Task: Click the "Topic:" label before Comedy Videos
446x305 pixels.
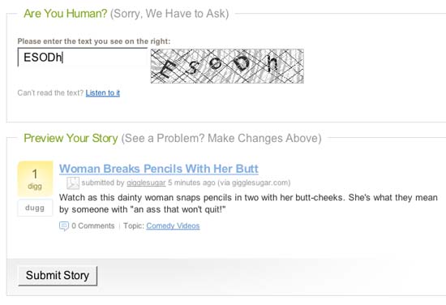Action: tap(134, 226)
